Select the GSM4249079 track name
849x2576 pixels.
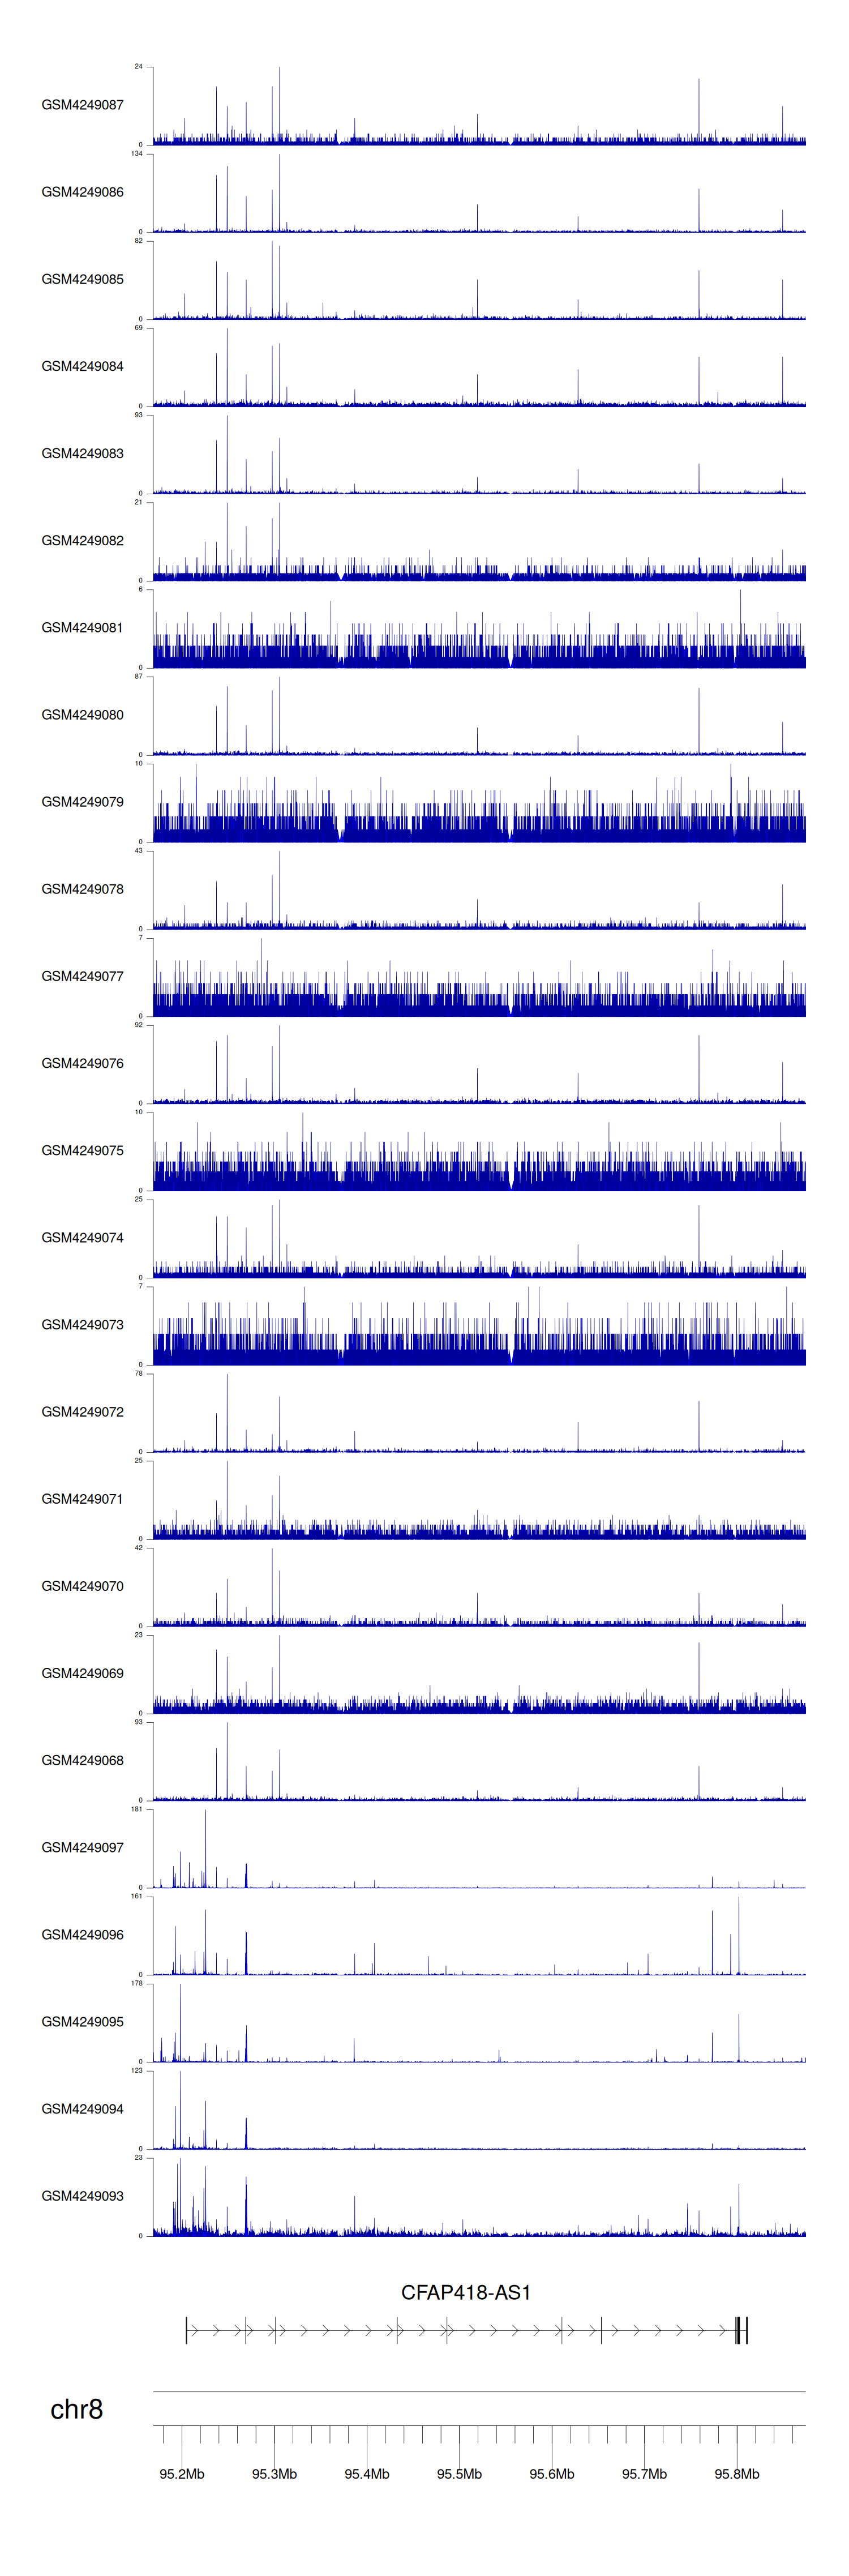point(82,802)
